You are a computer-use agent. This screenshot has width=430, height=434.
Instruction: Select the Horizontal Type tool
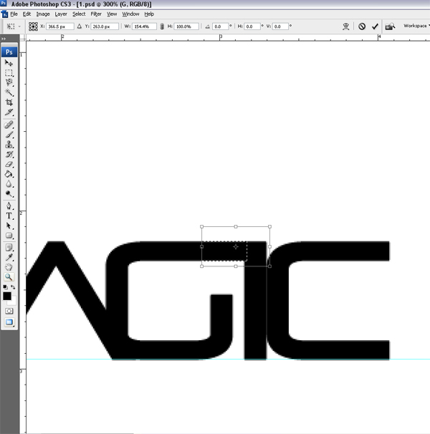click(9, 216)
